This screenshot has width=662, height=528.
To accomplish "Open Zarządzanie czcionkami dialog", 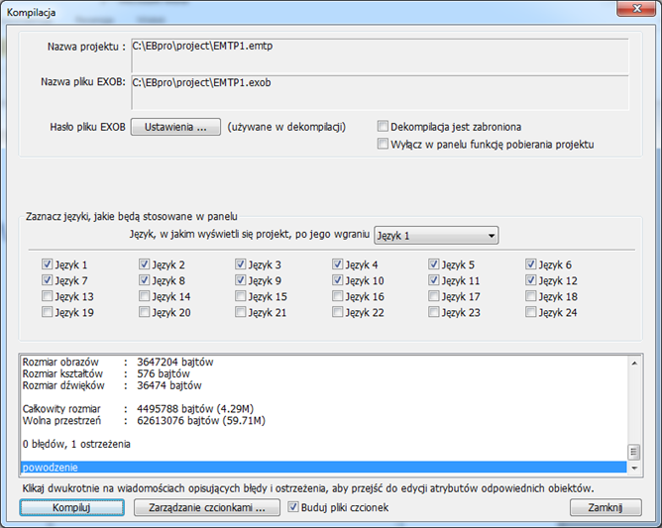I will coord(207,507).
